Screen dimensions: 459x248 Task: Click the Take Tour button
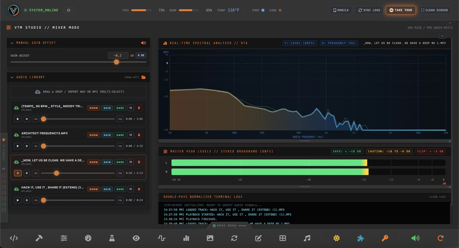pos(401,10)
